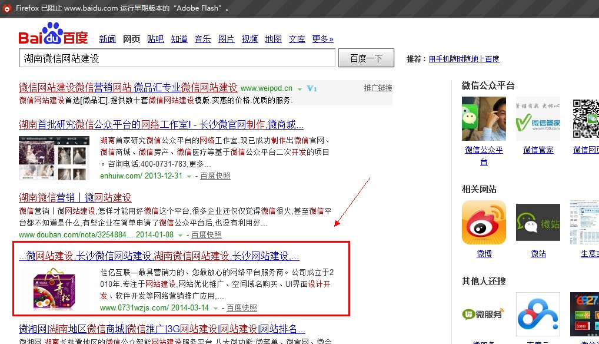Open the 用手机随时随地上百度 link
Viewport: 599px width, 344px height.
464,59
